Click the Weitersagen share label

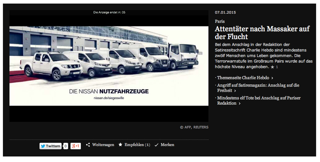pyautogui.click(x=103, y=145)
